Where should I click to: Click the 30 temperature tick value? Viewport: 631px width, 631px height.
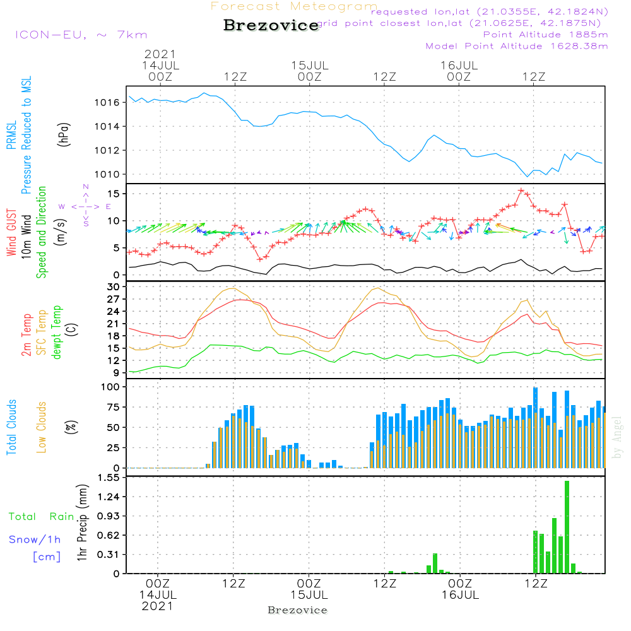coord(114,287)
